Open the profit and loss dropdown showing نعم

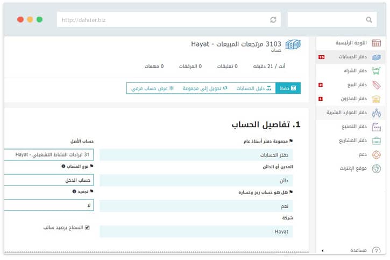point(196,206)
